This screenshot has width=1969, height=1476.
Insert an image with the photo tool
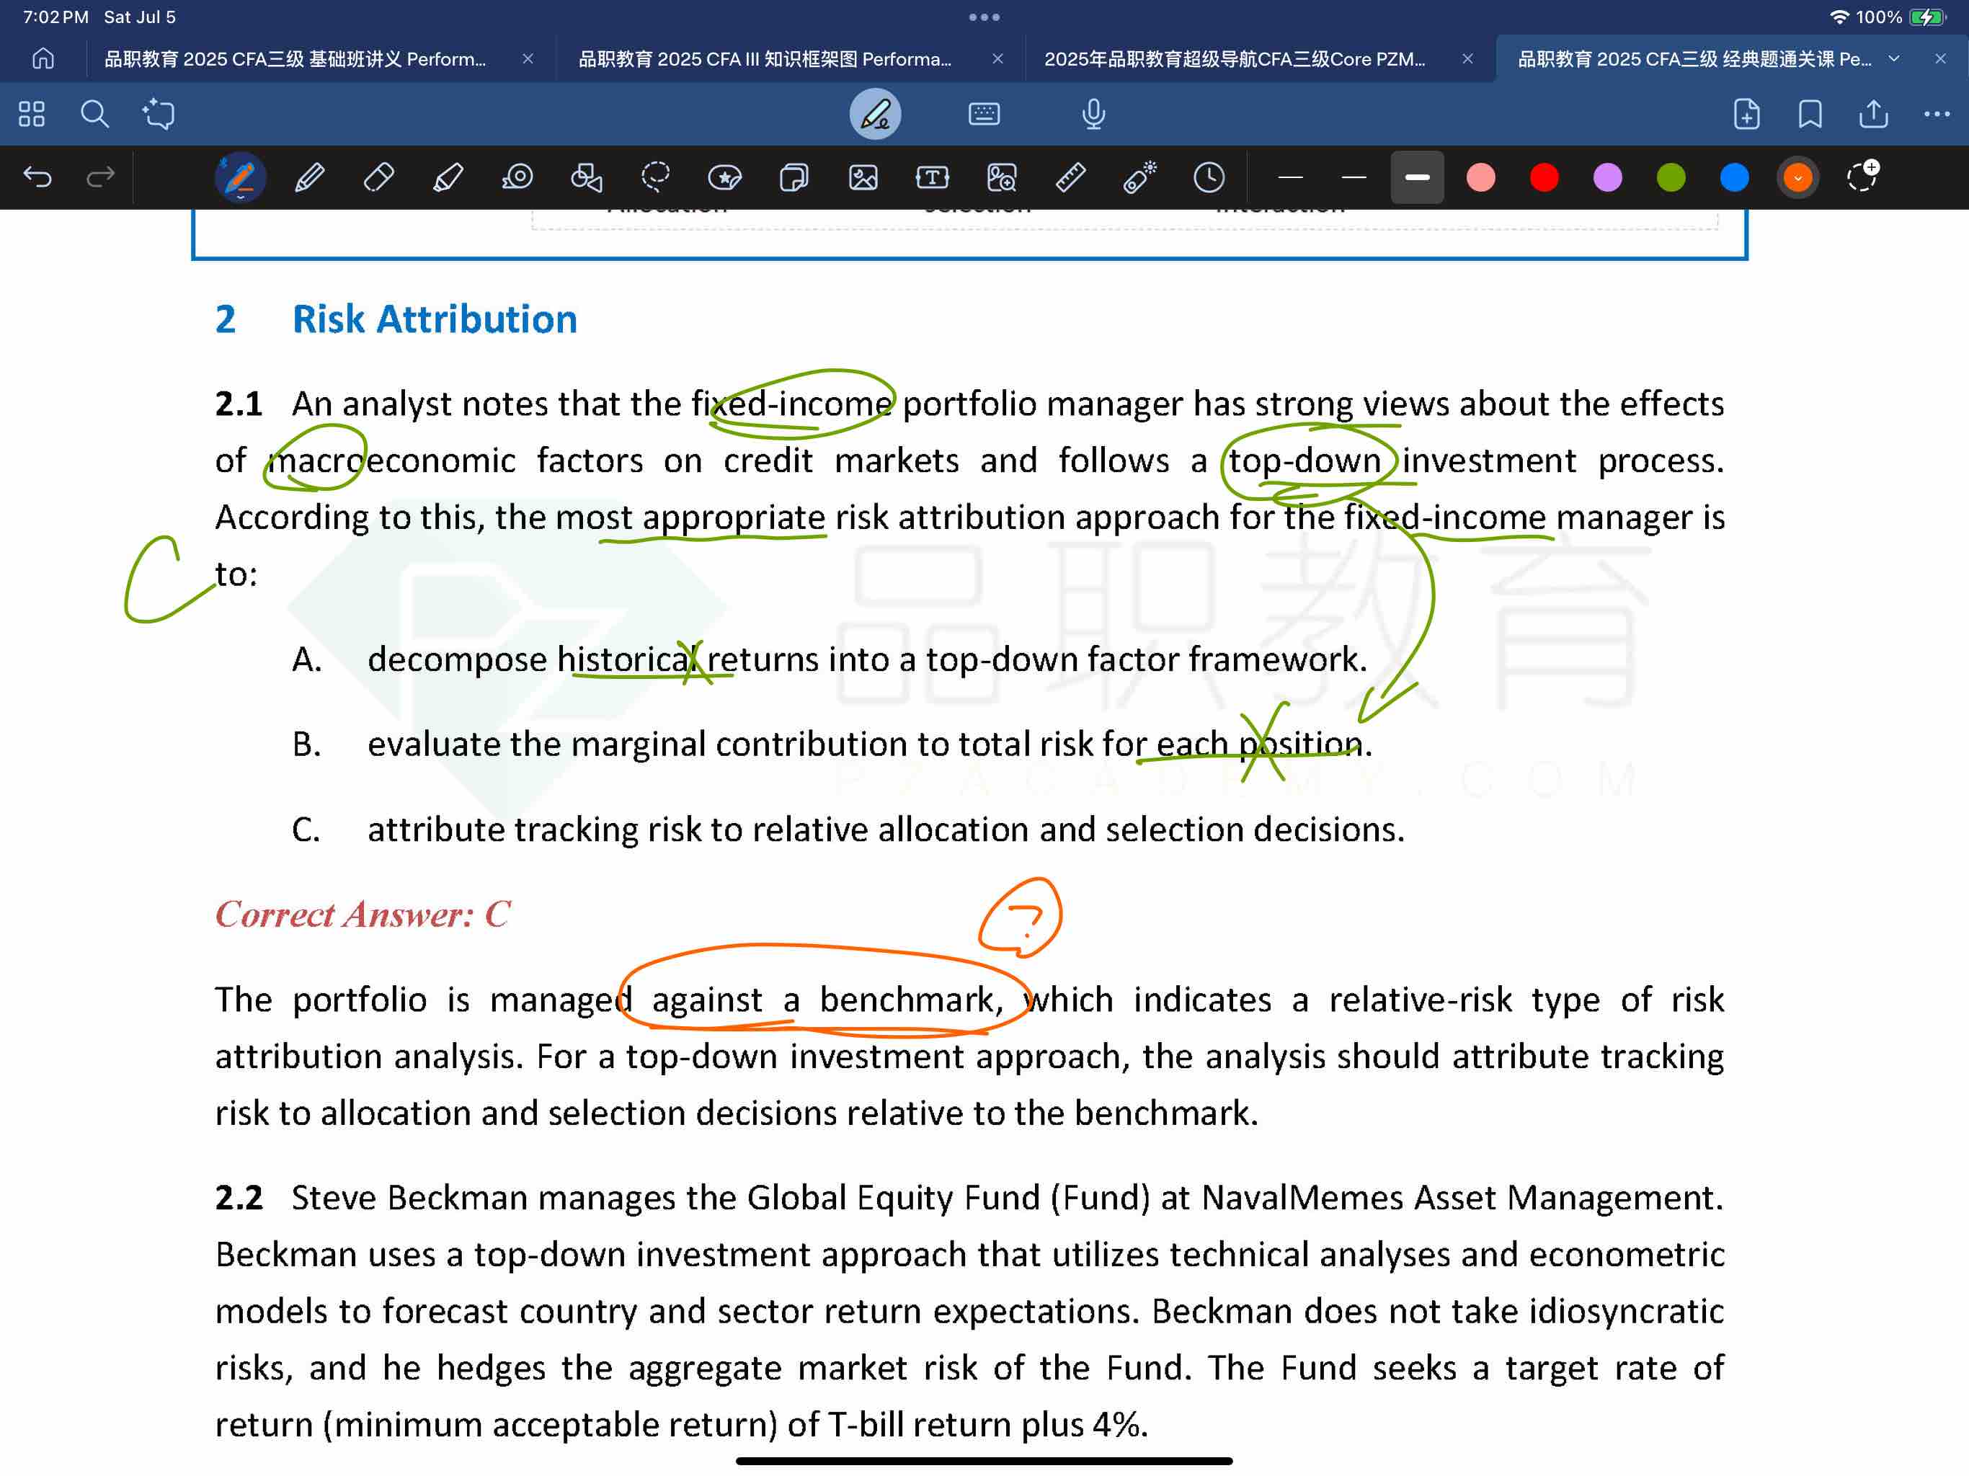coord(863,177)
